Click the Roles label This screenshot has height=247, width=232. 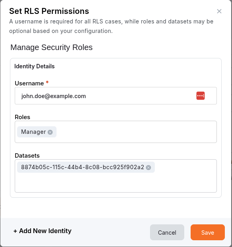click(x=22, y=117)
